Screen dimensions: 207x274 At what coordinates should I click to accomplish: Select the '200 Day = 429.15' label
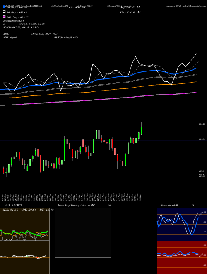[x=17, y=17]
